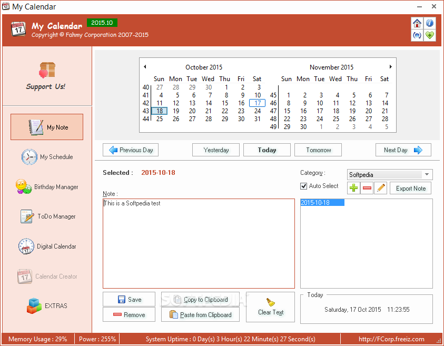
Task: Open the Softpedia category dropdown
Action: click(390, 175)
